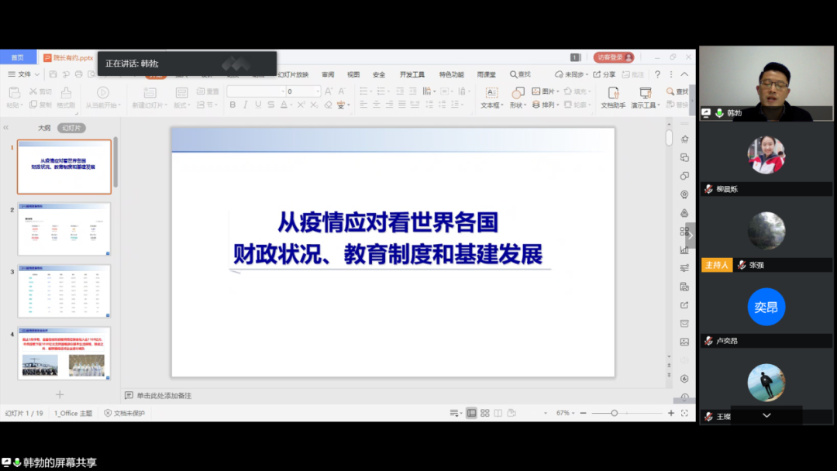Select slide 2 thumbnail in the panel
The width and height of the screenshot is (837, 471).
[64, 229]
